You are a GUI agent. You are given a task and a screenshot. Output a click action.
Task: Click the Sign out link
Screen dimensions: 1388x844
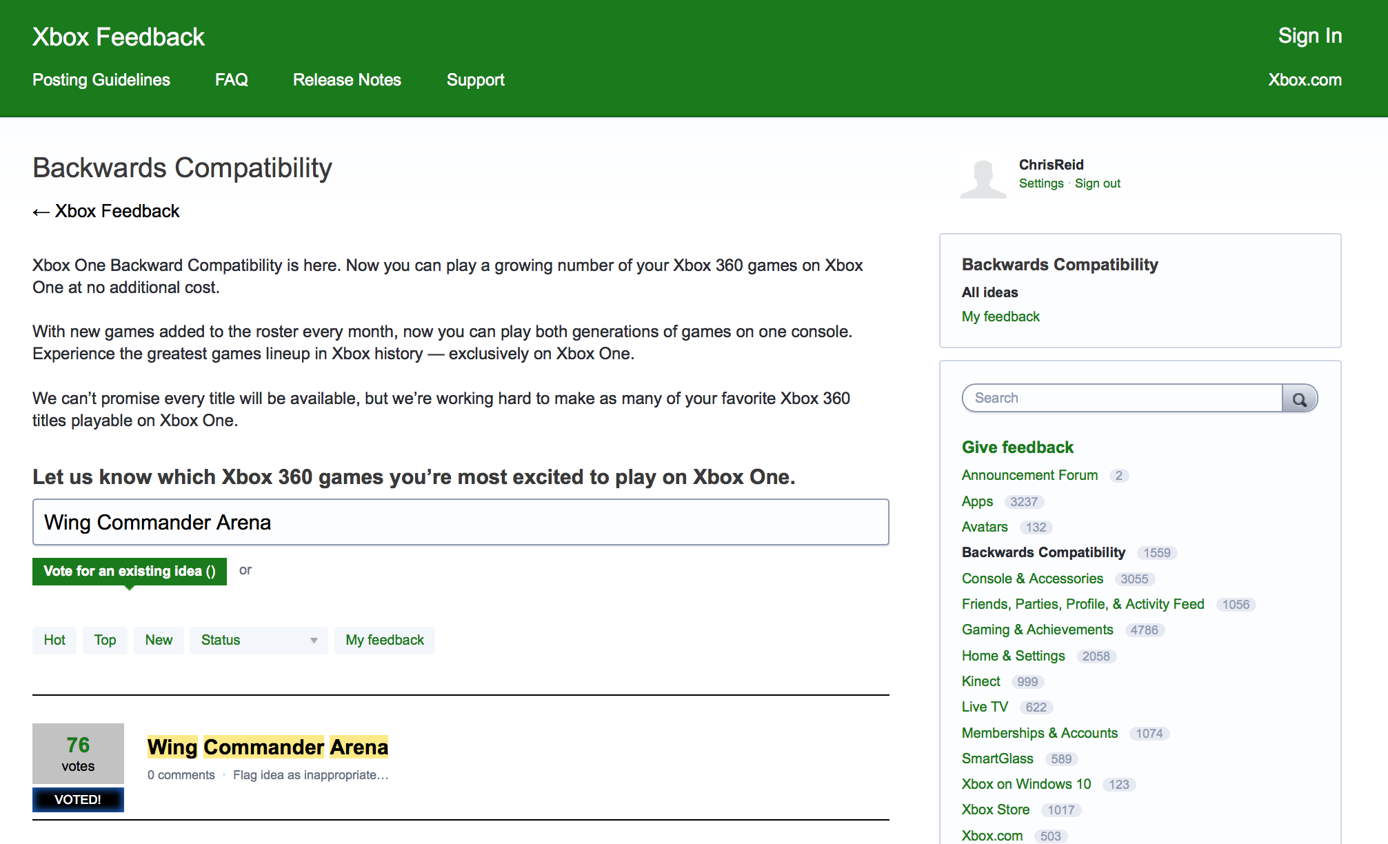click(1097, 183)
